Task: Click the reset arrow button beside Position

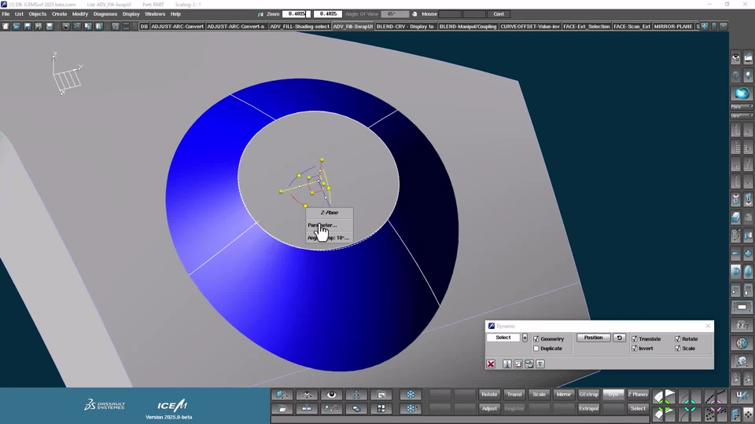Action: 619,338
